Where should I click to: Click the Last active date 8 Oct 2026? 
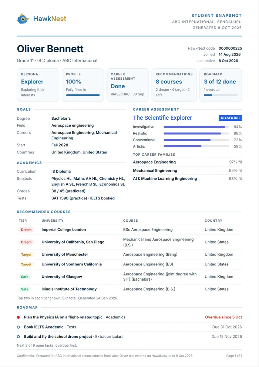[228, 61]
